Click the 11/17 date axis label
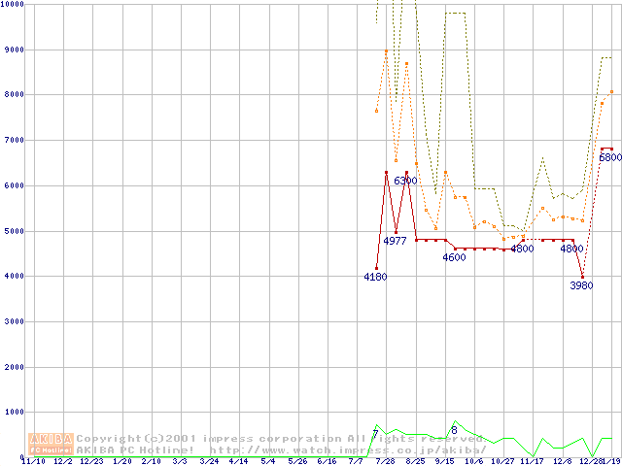Image resolution: width=622 pixels, height=466 pixels. coord(533,461)
